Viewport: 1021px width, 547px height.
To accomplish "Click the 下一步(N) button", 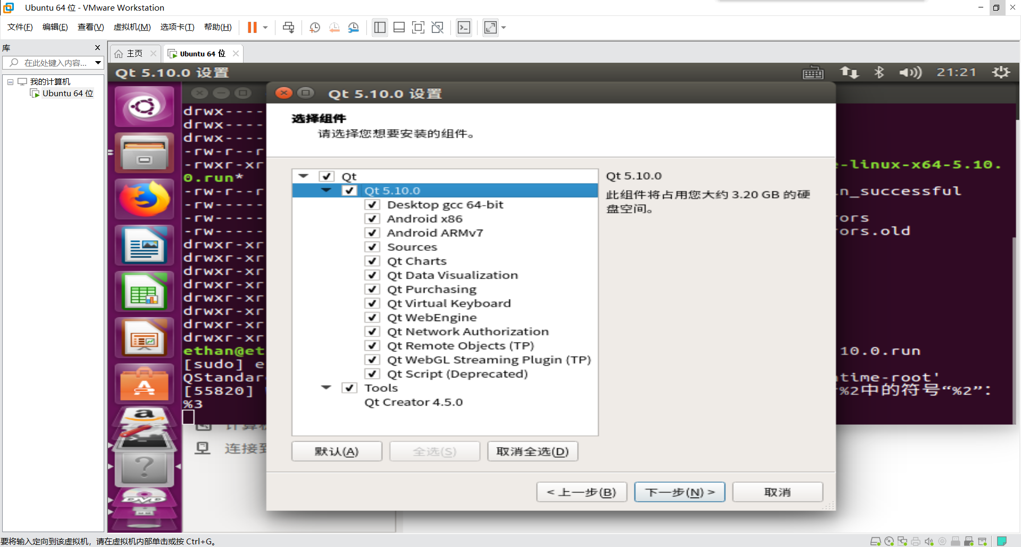I will [679, 492].
